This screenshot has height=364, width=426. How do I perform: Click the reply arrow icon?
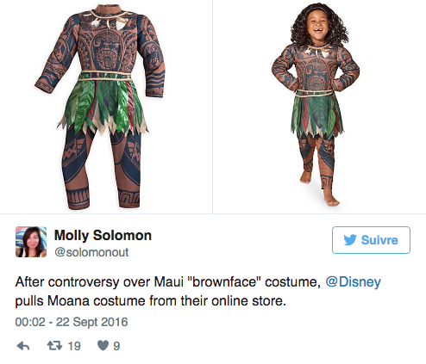click(23, 346)
